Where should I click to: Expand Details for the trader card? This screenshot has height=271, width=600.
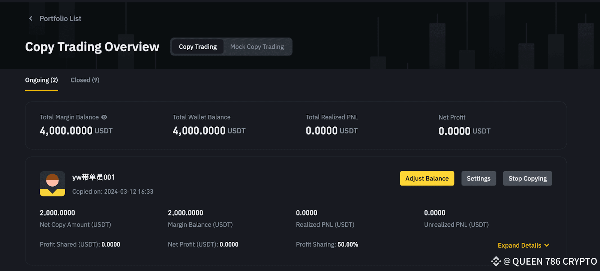coord(519,246)
